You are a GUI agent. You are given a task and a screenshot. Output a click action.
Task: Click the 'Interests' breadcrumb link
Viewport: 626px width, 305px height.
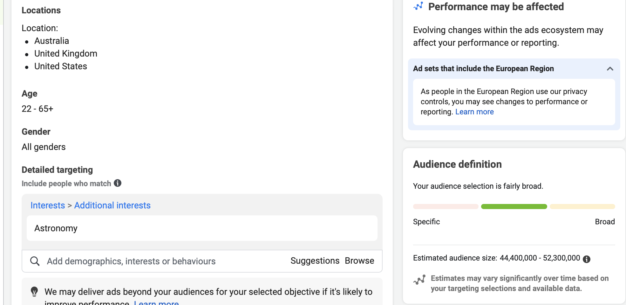pos(48,206)
